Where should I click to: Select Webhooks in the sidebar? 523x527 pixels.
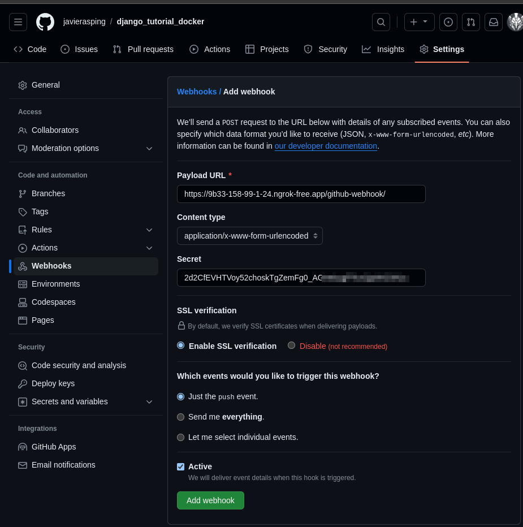tap(86, 266)
